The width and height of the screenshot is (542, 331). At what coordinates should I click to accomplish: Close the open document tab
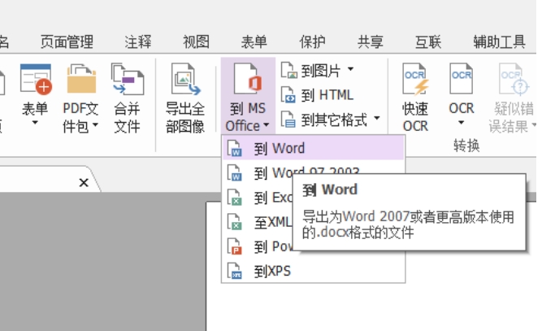click(84, 182)
